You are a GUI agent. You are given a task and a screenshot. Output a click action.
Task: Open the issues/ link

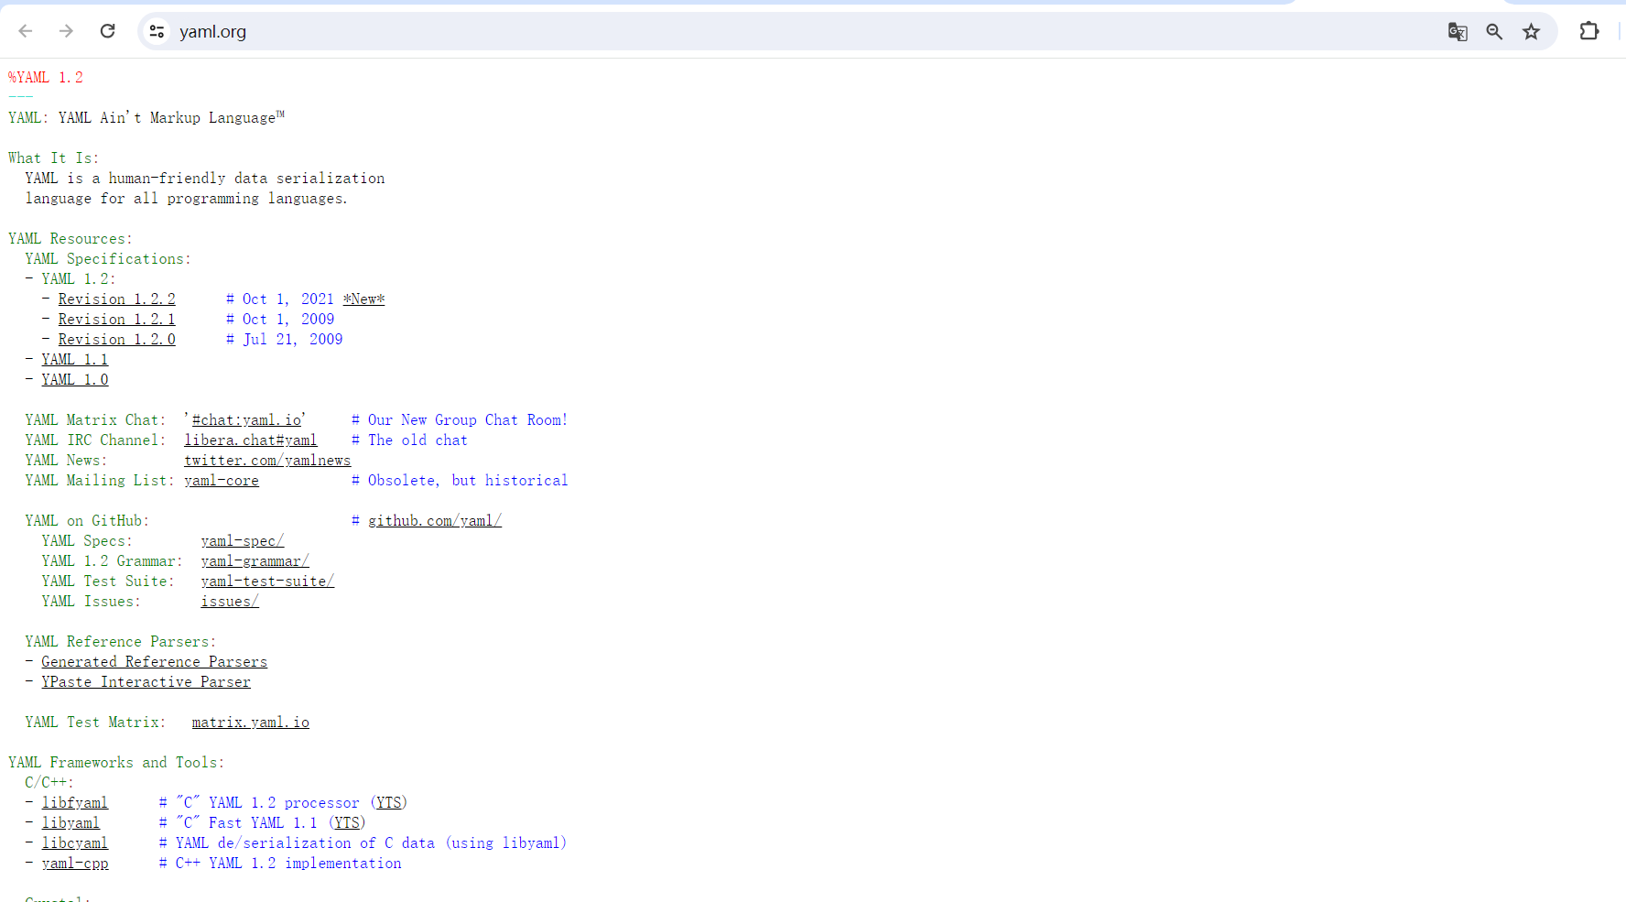(230, 602)
